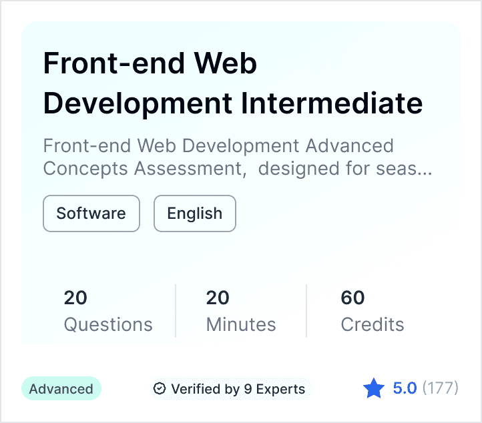Open the Front-end Web Development Intermediate title

[233, 83]
